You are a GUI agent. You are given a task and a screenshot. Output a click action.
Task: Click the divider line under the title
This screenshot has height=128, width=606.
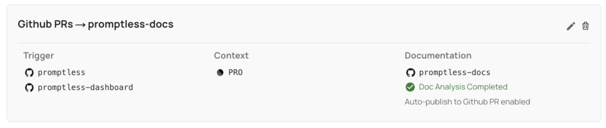coord(304,43)
